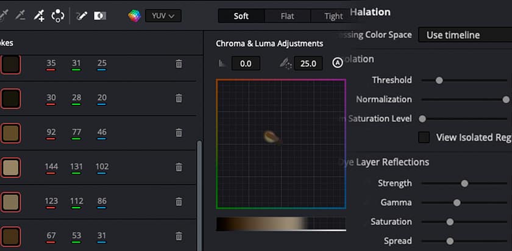Select the subtract-color eyedropper tool
Viewport: 512px width, 251px height.
[x=20, y=16]
